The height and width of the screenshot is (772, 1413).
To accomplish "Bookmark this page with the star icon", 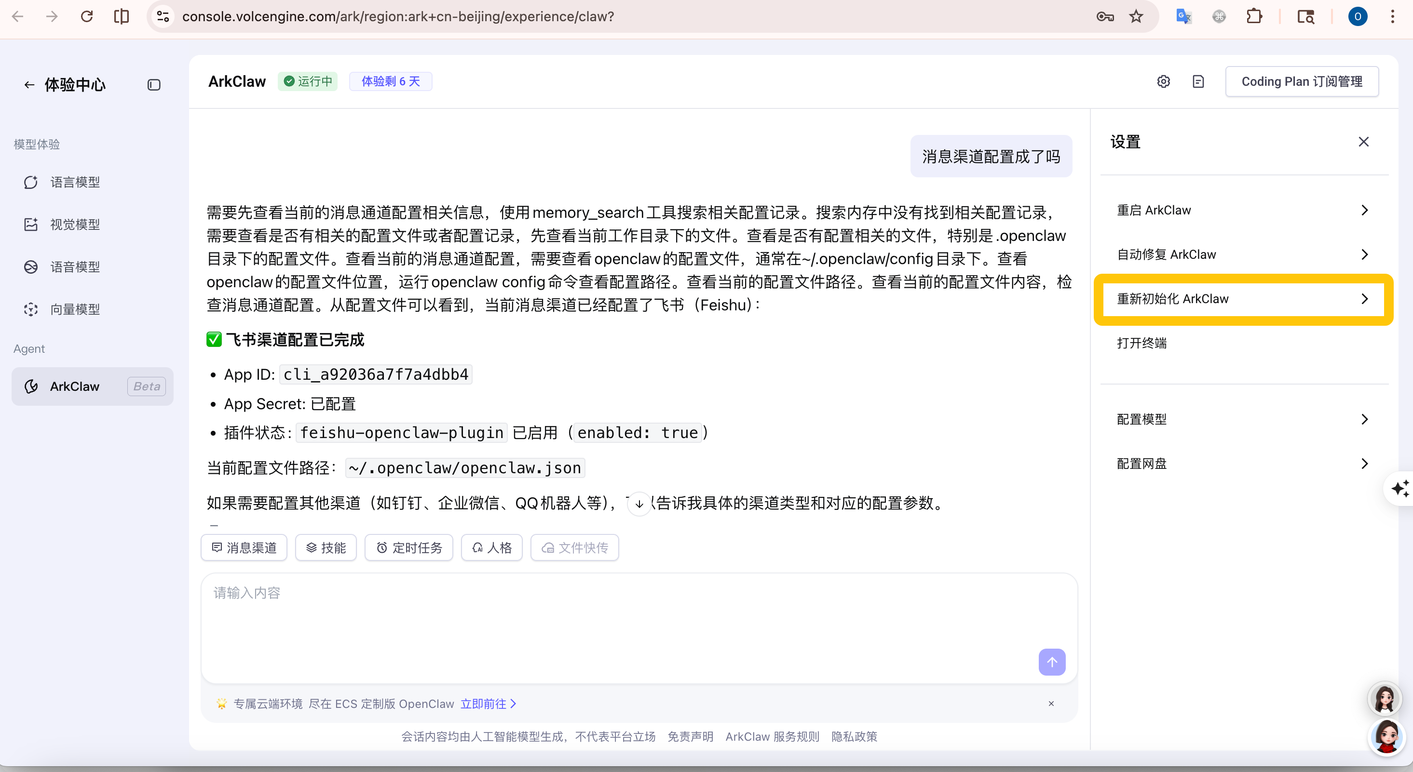I will 1136,16.
